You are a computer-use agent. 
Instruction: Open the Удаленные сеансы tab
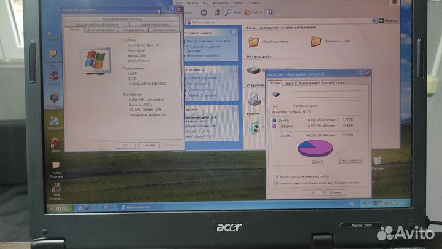[x=155, y=25]
